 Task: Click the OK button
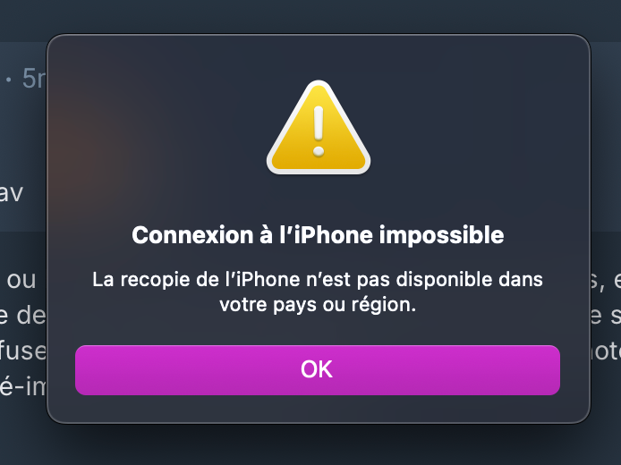[x=318, y=369]
